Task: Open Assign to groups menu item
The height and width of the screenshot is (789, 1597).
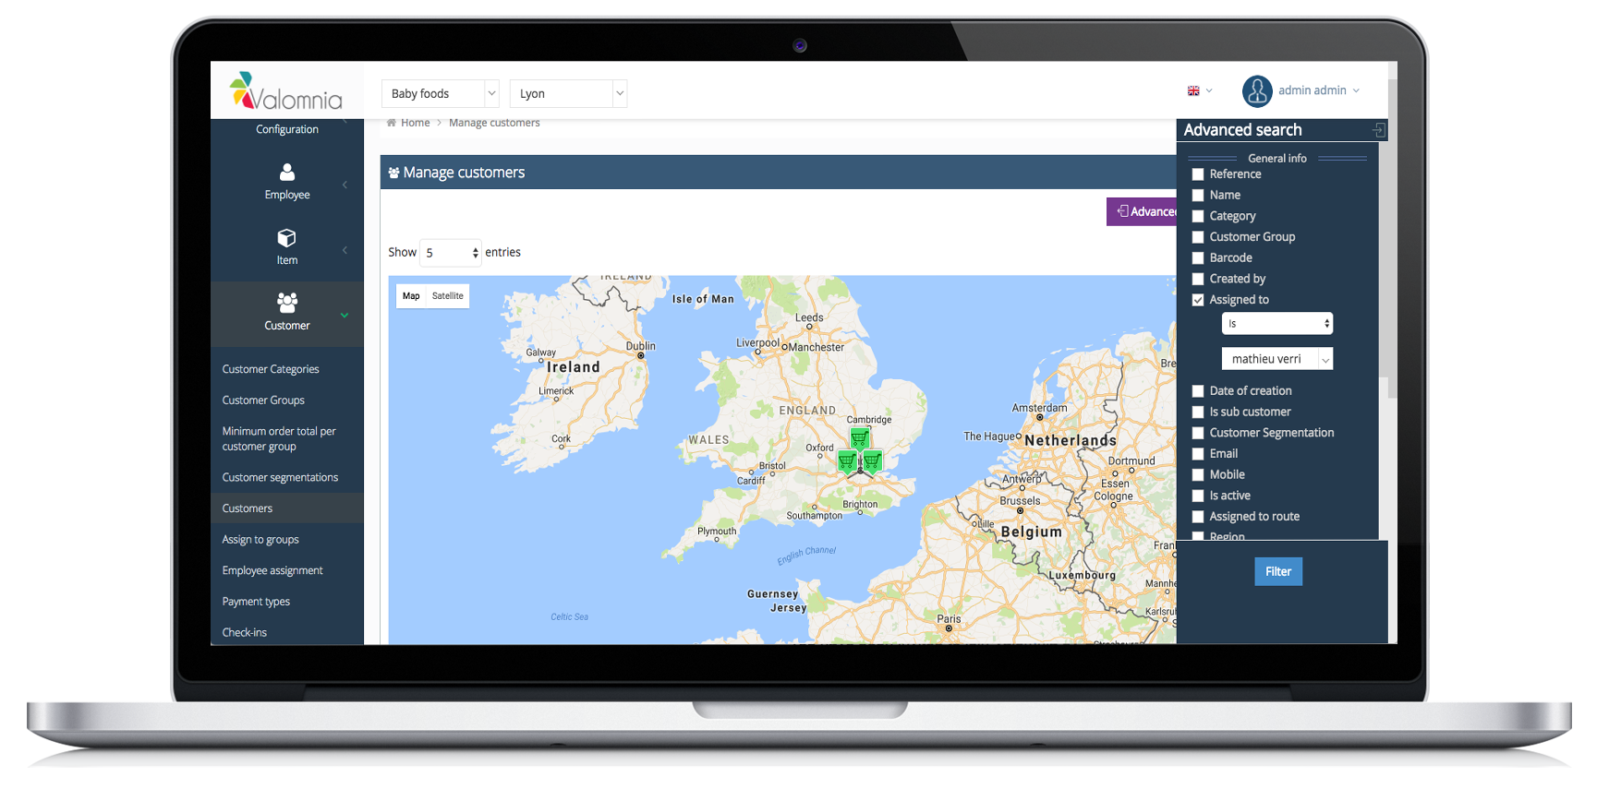Action: (x=260, y=540)
